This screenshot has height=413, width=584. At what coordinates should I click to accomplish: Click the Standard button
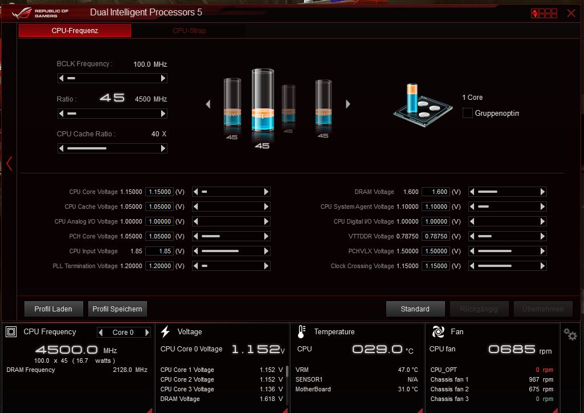pos(415,309)
